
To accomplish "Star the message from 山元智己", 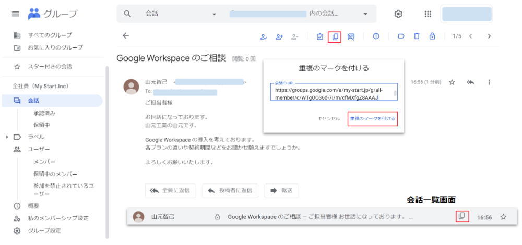I will coord(452,82).
